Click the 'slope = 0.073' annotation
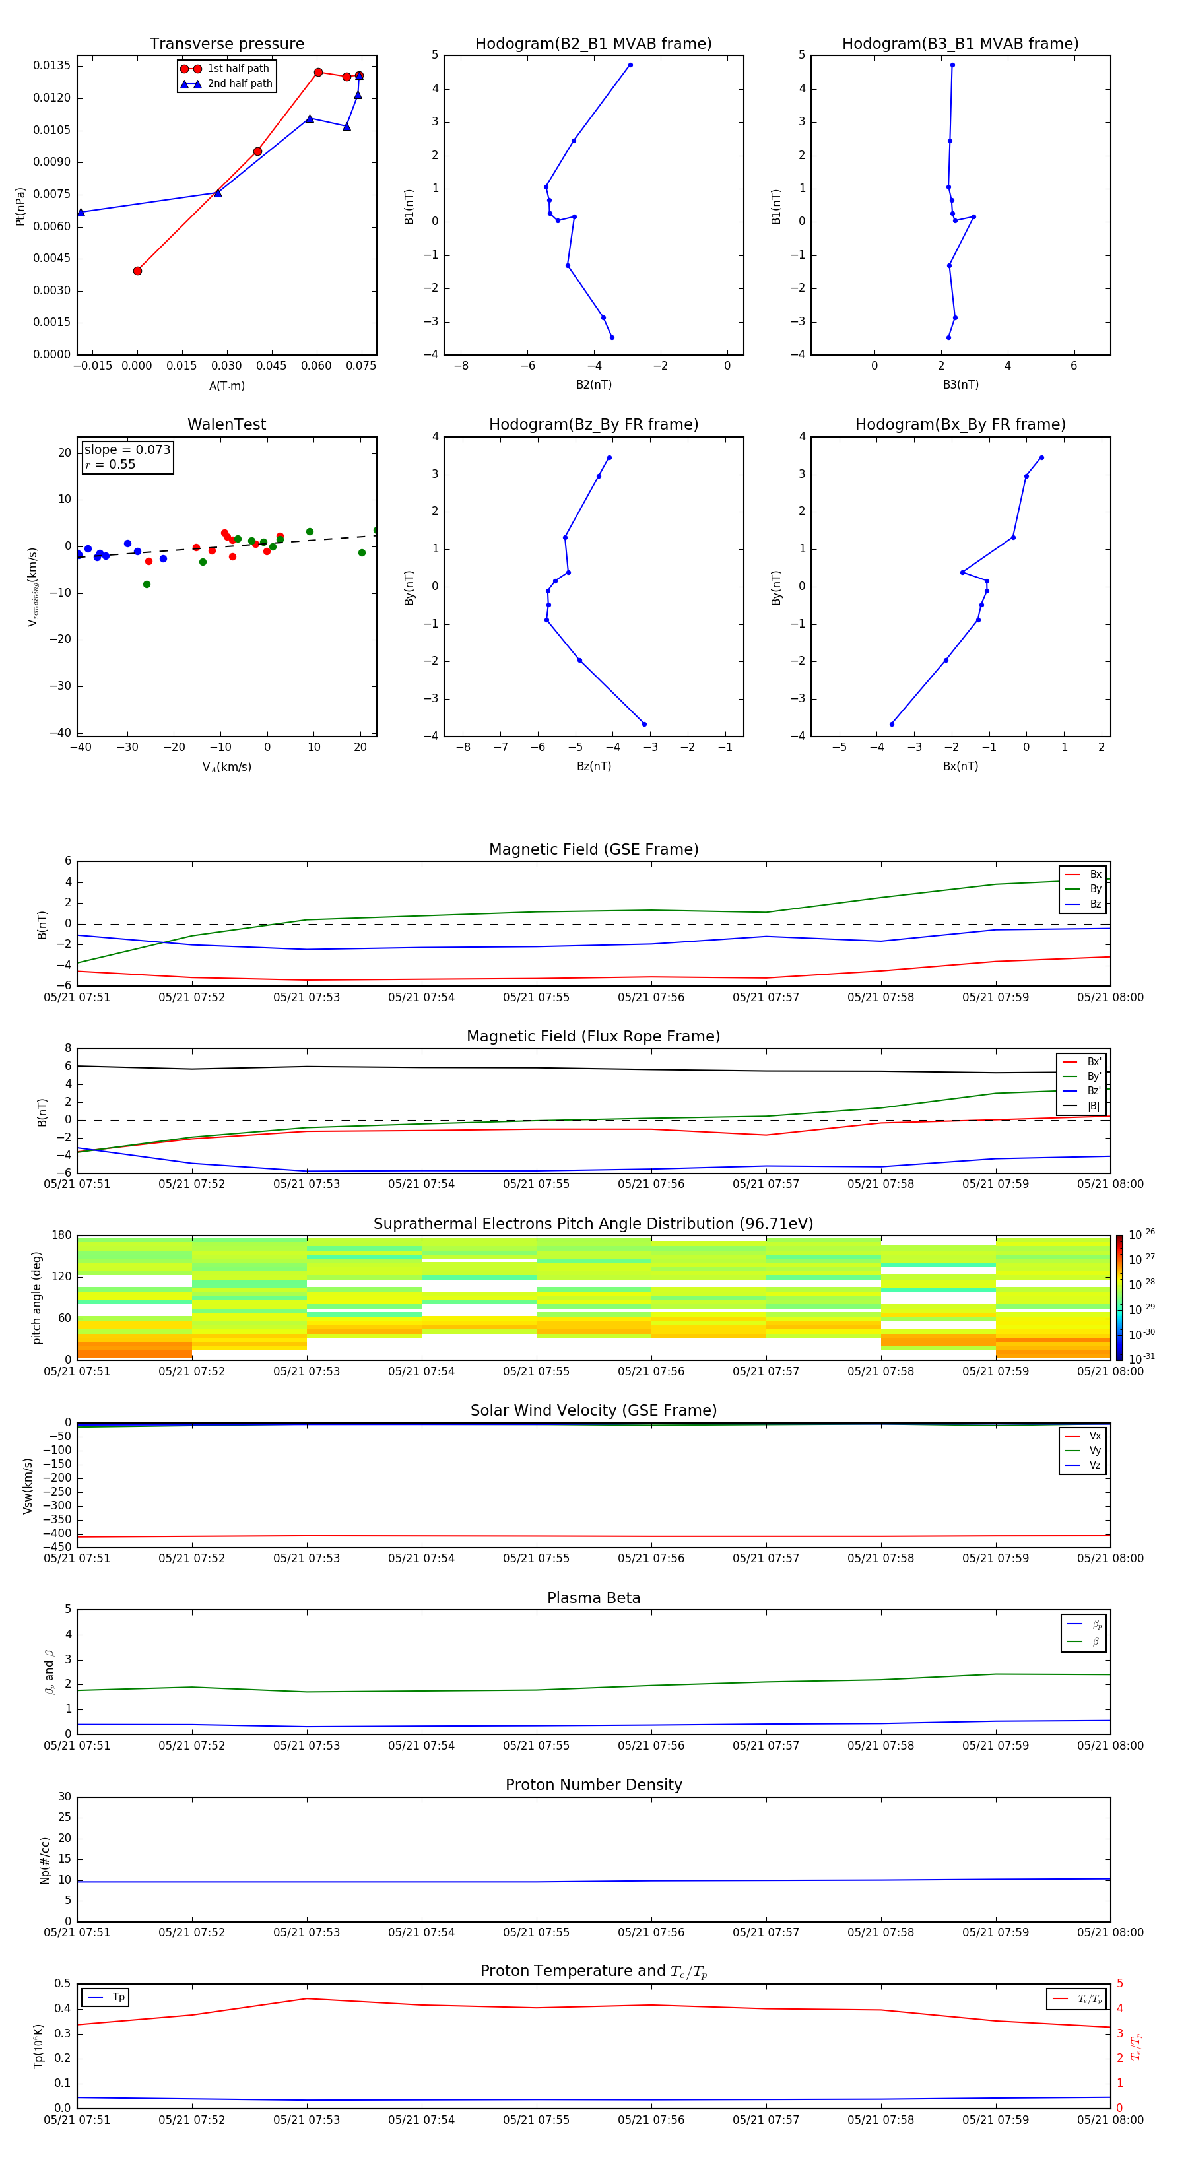 (x=127, y=450)
